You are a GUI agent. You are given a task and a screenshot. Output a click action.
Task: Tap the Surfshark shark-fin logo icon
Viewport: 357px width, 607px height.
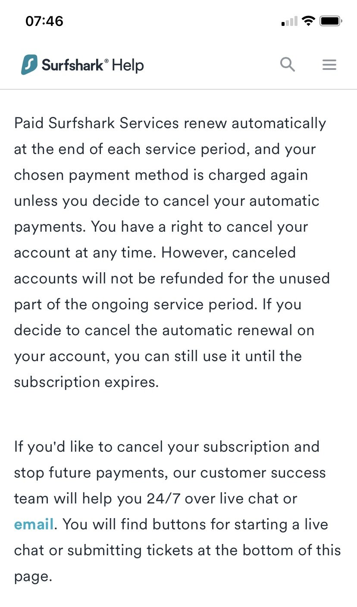coord(29,65)
